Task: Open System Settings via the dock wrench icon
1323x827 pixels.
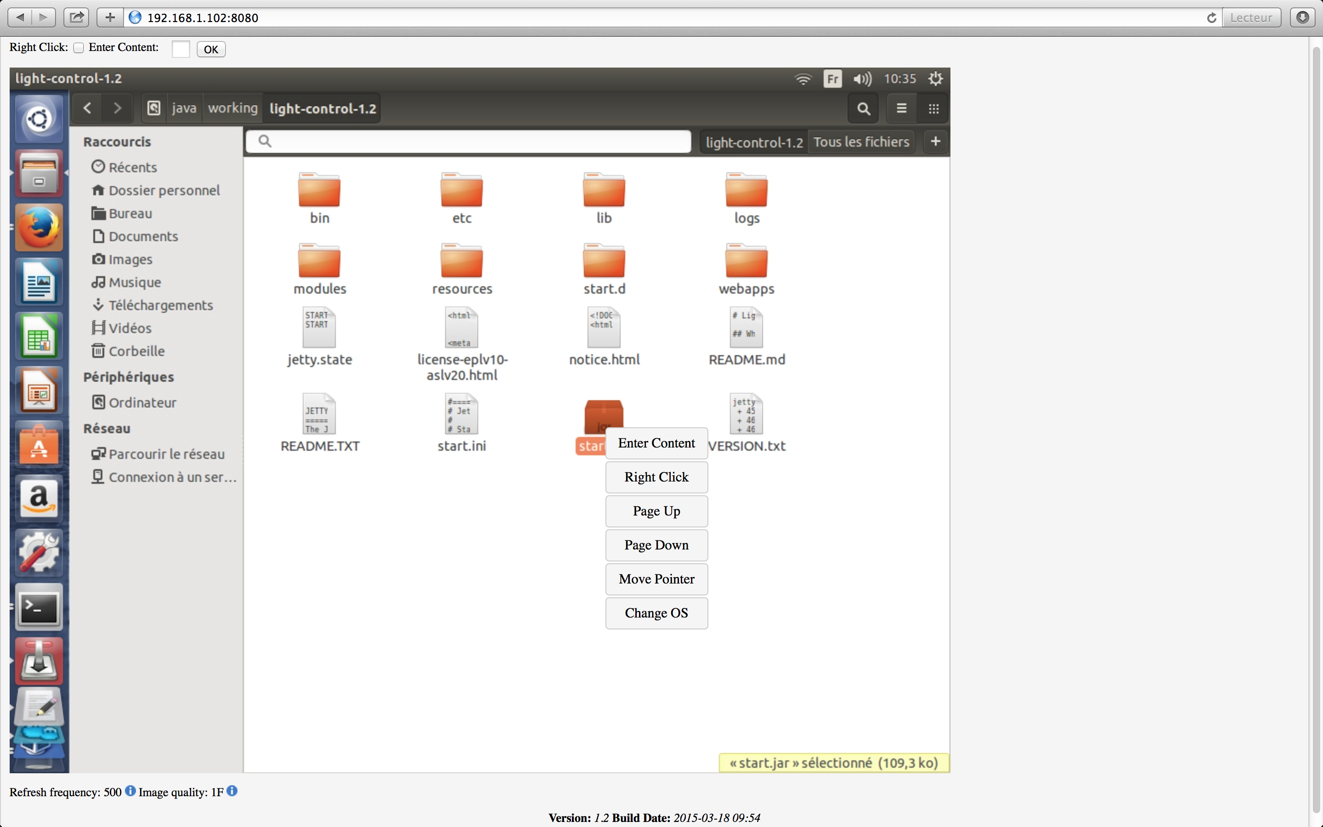Action: (38, 553)
